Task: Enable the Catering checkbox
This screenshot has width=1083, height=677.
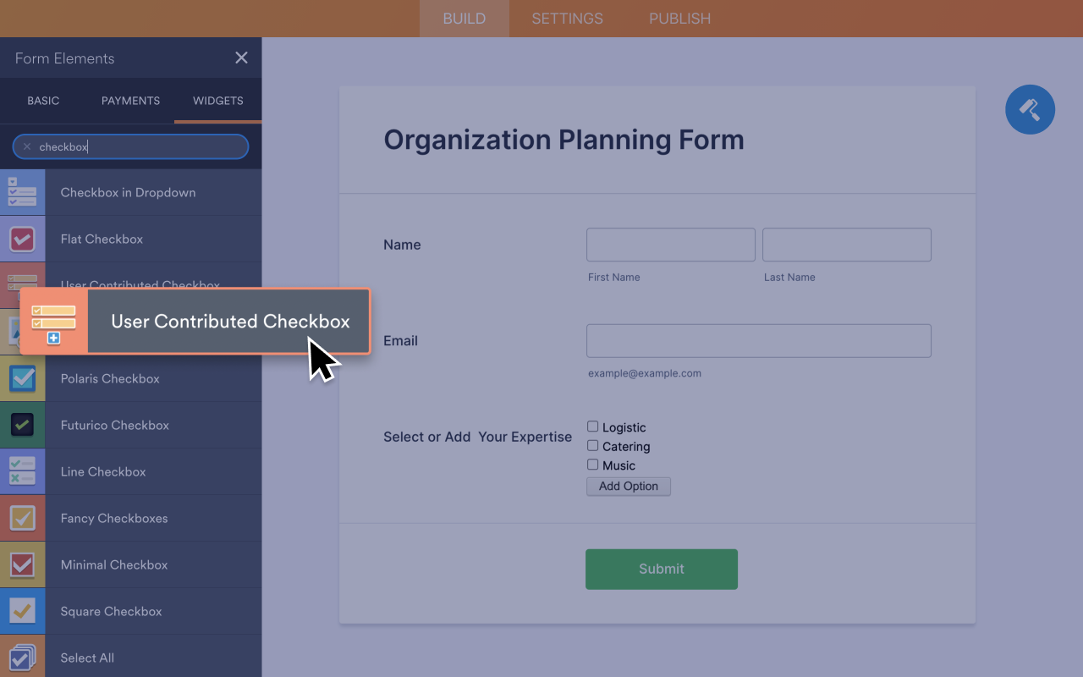Action: pyautogui.click(x=593, y=445)
